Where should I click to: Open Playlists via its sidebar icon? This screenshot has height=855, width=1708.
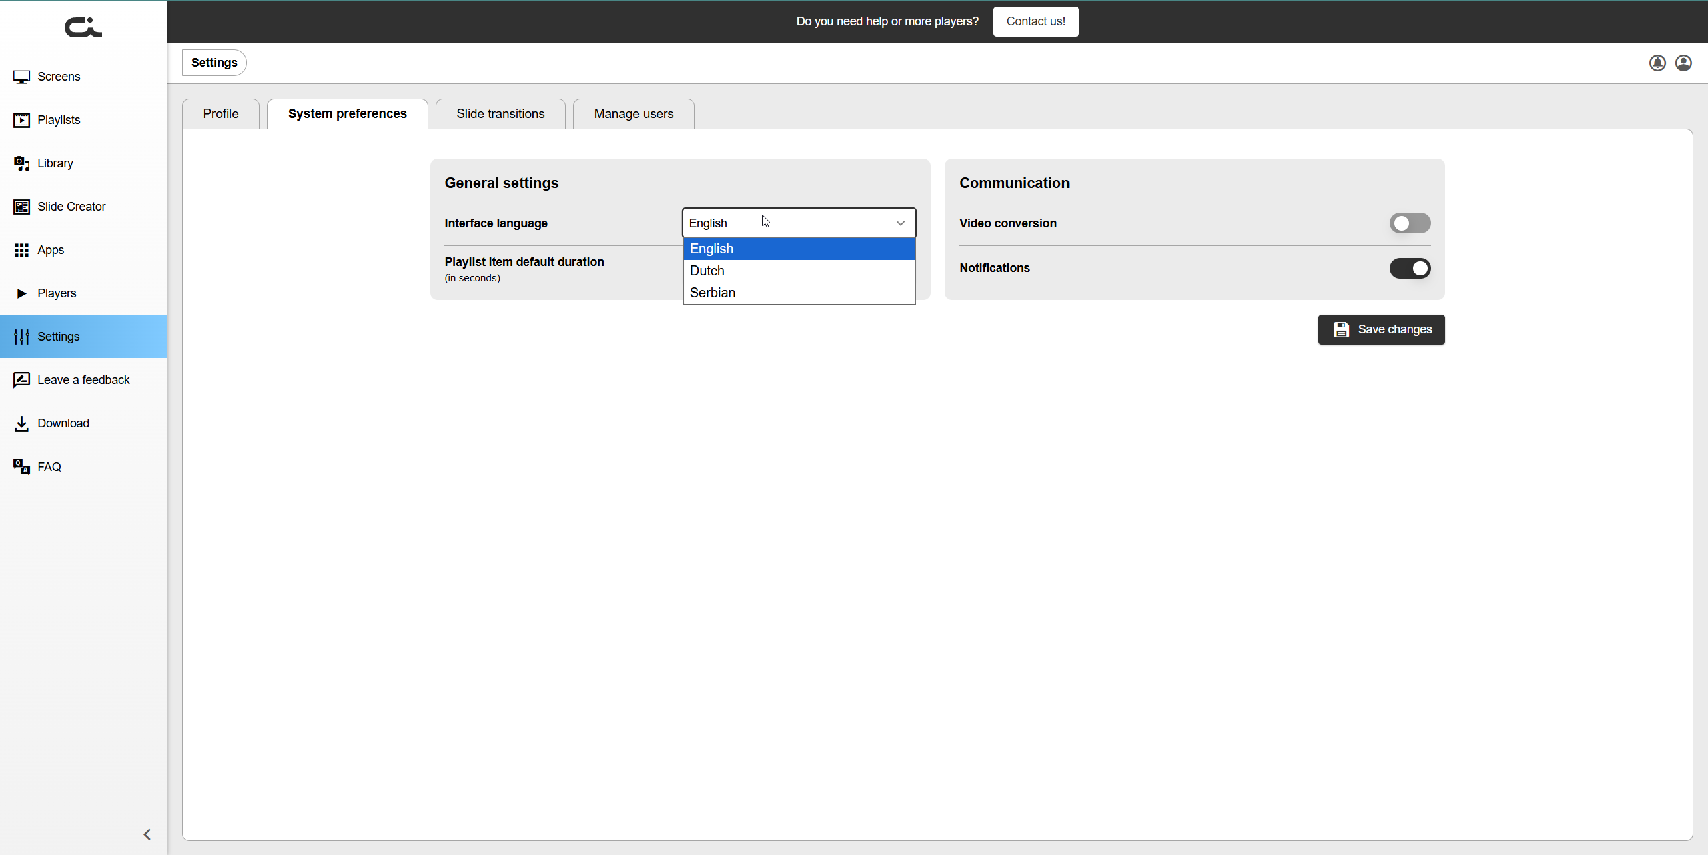[21, 120]
